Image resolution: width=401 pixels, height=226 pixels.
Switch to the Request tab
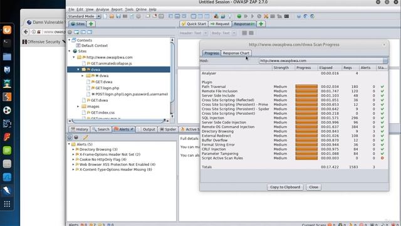point(220,24)
